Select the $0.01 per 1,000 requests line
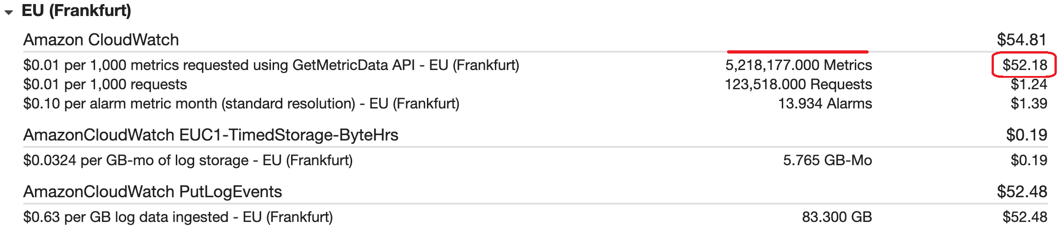 point(105,85)
